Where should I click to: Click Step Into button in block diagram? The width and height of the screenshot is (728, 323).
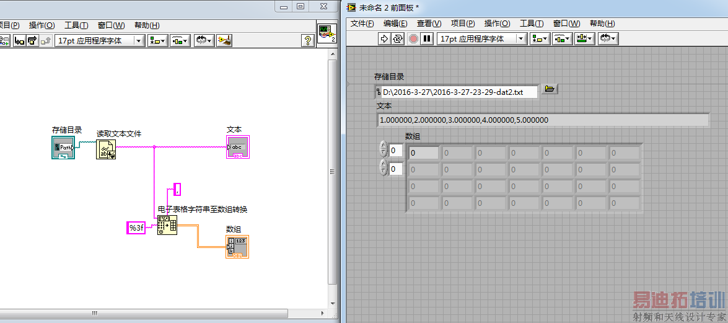[19, 40]
